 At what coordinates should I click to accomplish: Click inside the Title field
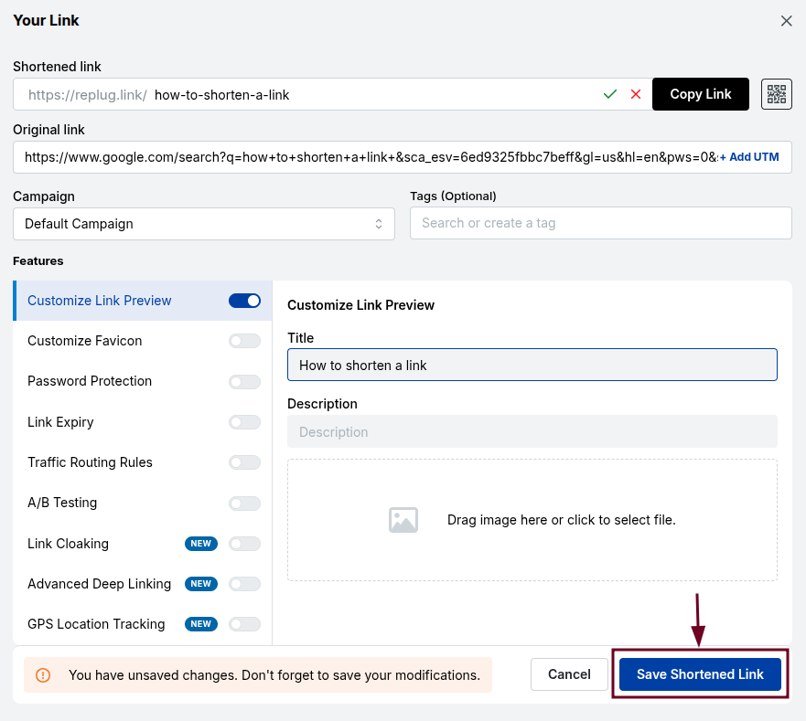[532, 365]
